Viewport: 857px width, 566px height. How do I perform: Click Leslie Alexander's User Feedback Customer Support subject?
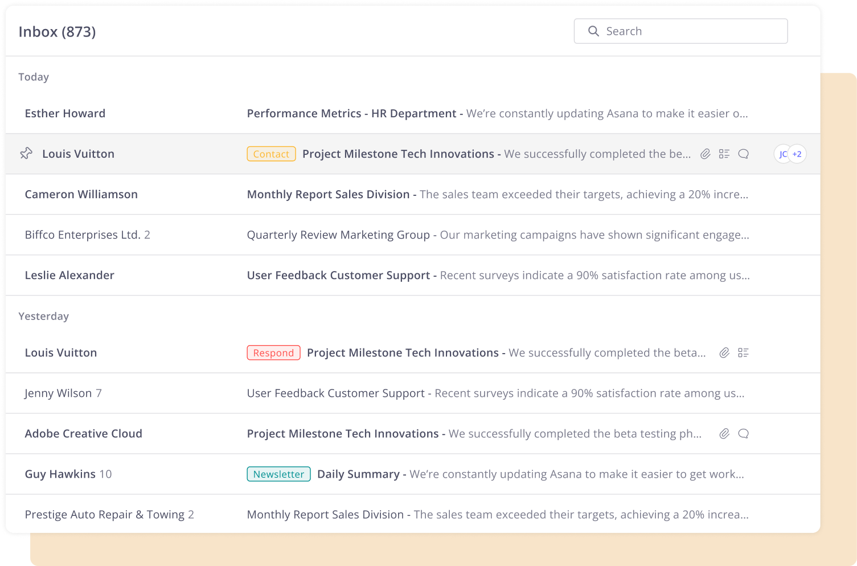[338, 275]
